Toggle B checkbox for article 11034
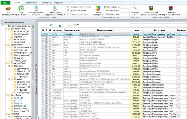187x119 pixels. pos(43,34)
